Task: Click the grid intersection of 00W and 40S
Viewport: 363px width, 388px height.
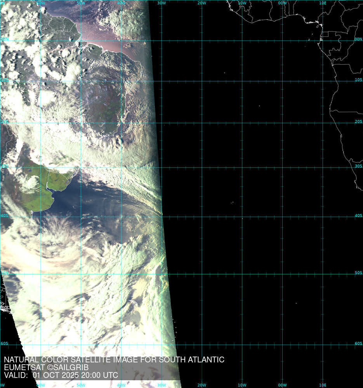Action: click(283, 217)
